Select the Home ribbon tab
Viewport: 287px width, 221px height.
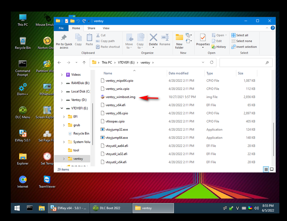click(x=76, y=28)
